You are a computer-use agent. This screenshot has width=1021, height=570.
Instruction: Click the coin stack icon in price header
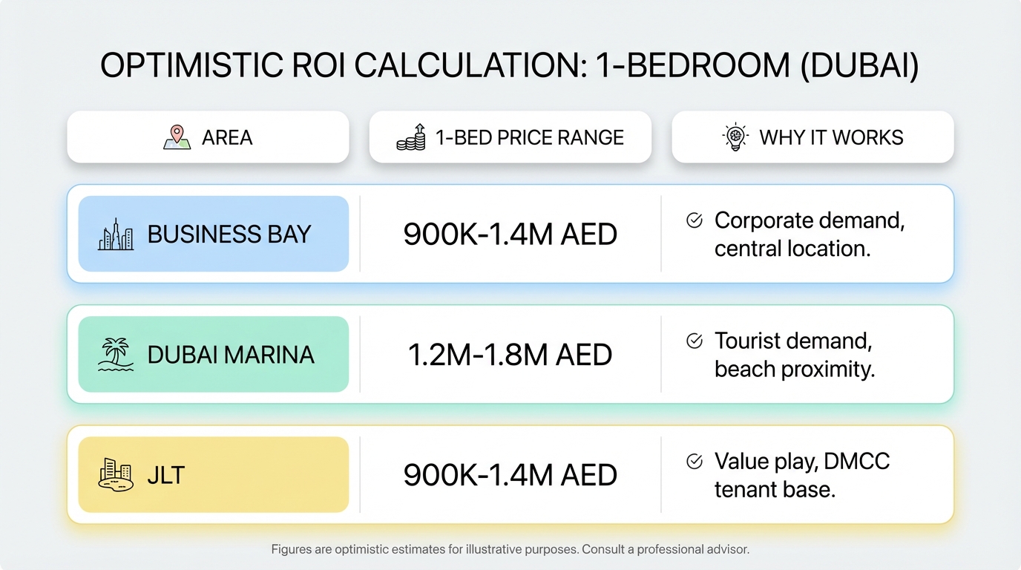pos(411,137)
